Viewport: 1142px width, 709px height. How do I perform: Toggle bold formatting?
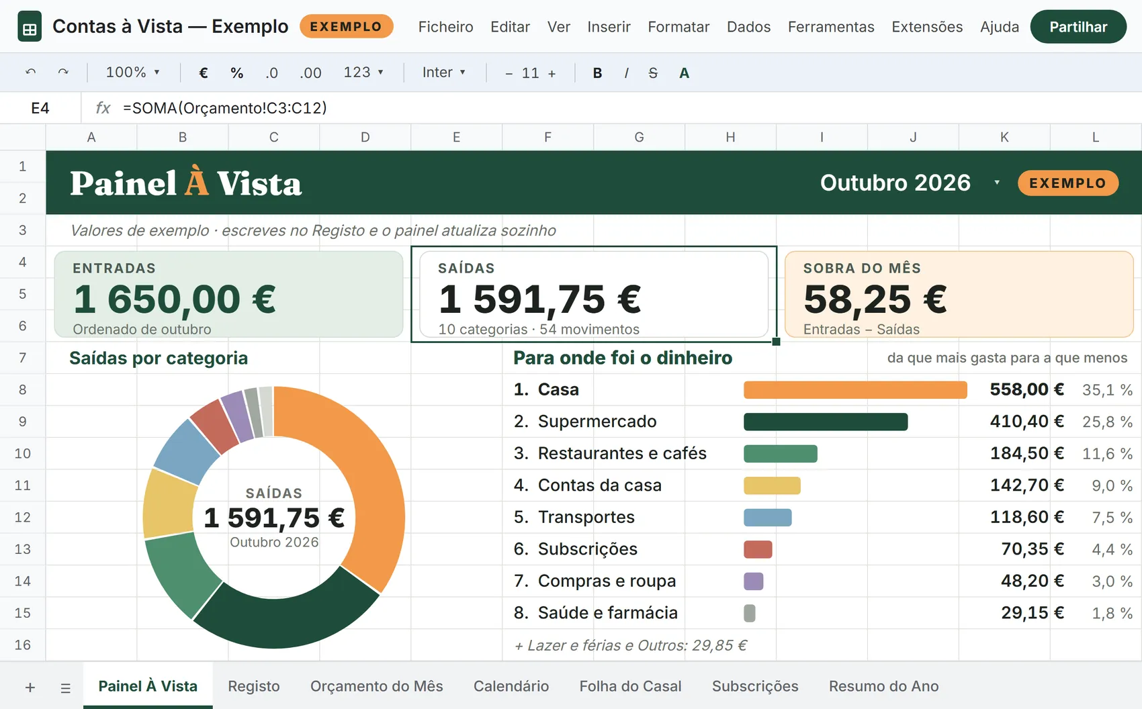(597, 73)
